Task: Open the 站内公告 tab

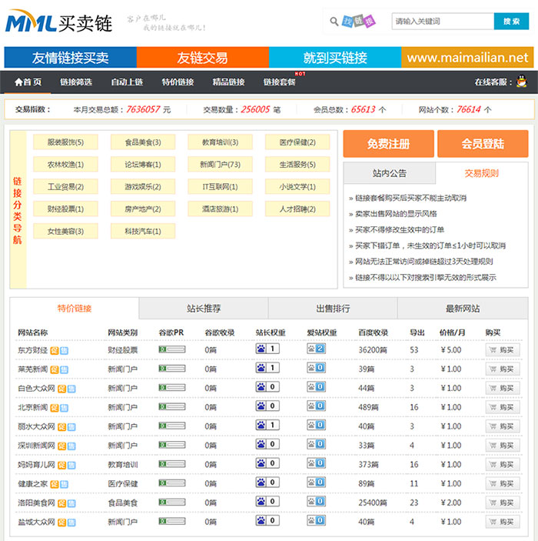Action: (389, 173)
